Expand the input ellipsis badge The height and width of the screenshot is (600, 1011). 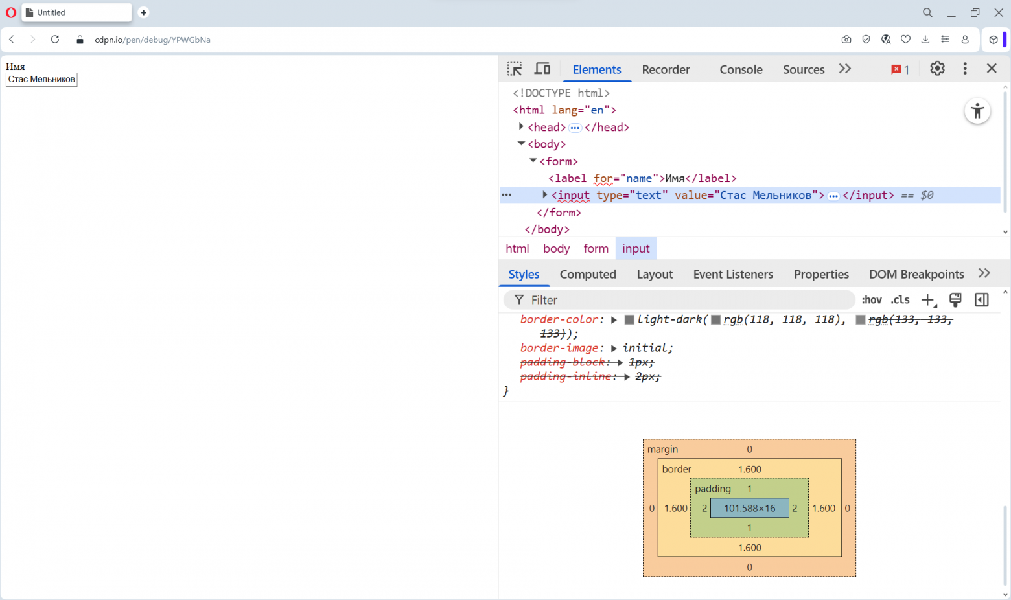click(833, 196)
